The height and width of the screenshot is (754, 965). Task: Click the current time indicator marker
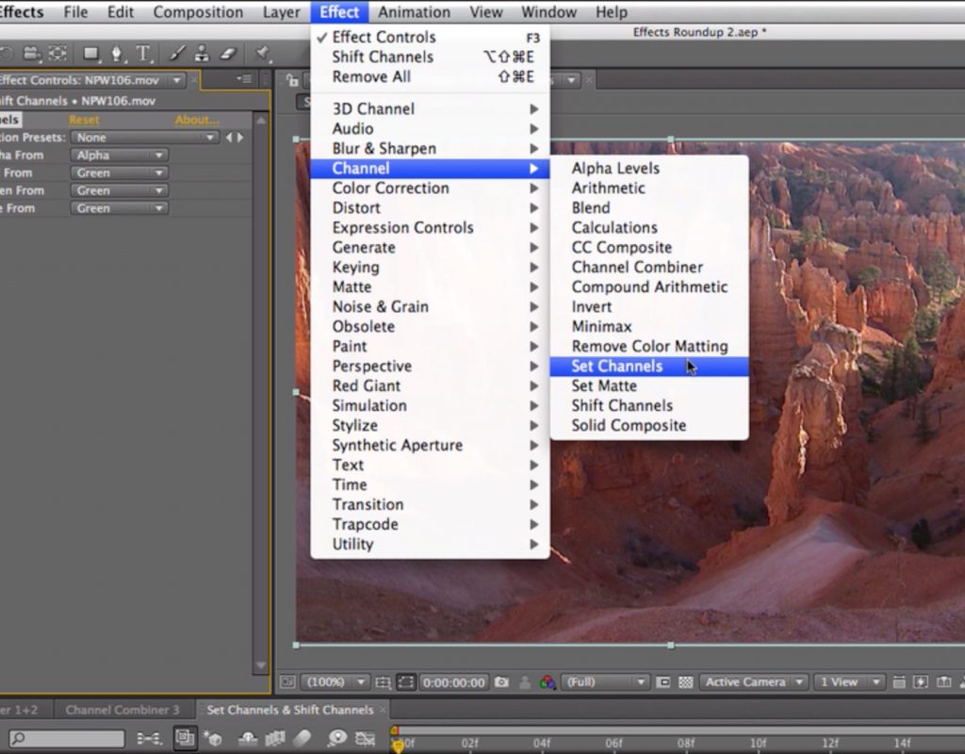[398, 746]
